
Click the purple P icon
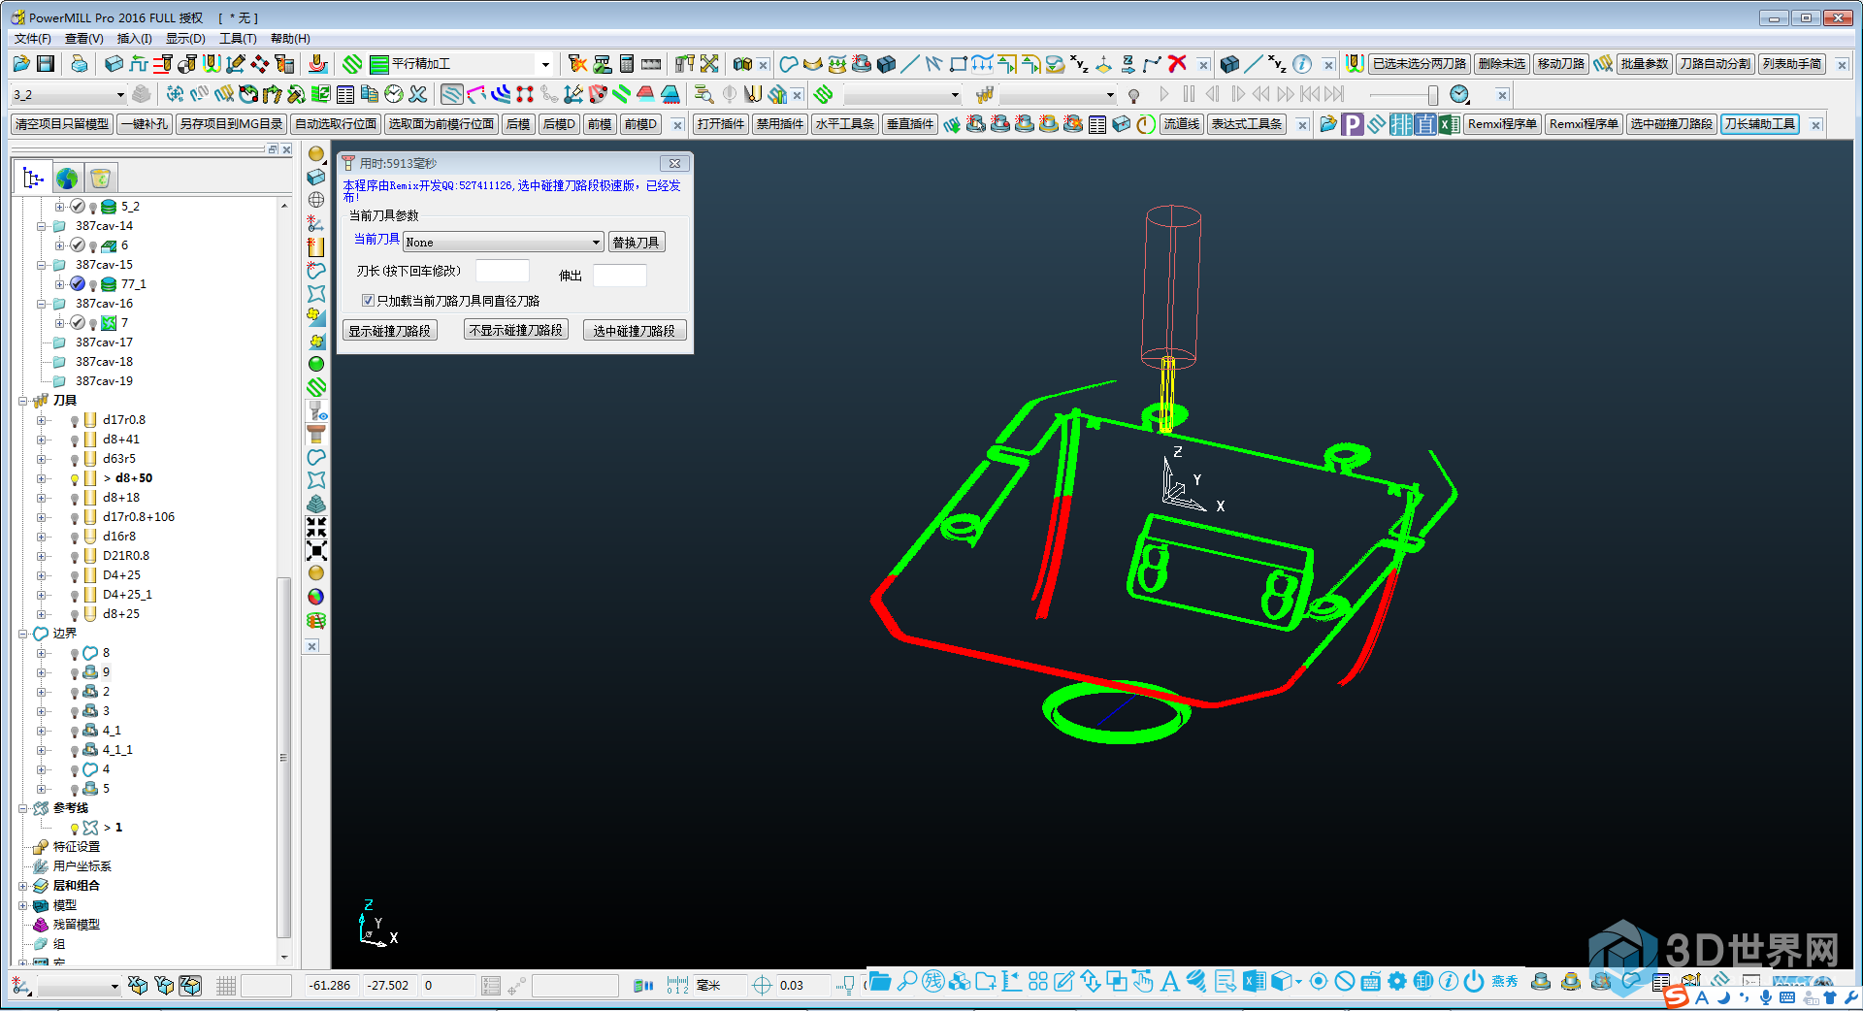[x=1352, y=124]
